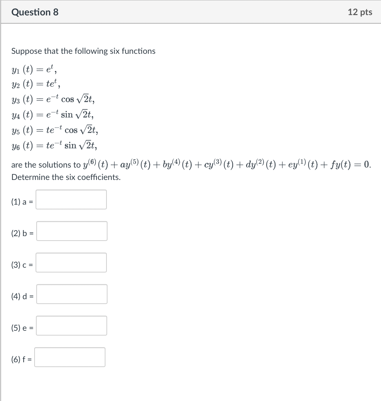Image resolution: width=381 pixels, height=401 pixels.
Task: Click the (1) a = label
Action: (x=22, y=202)
